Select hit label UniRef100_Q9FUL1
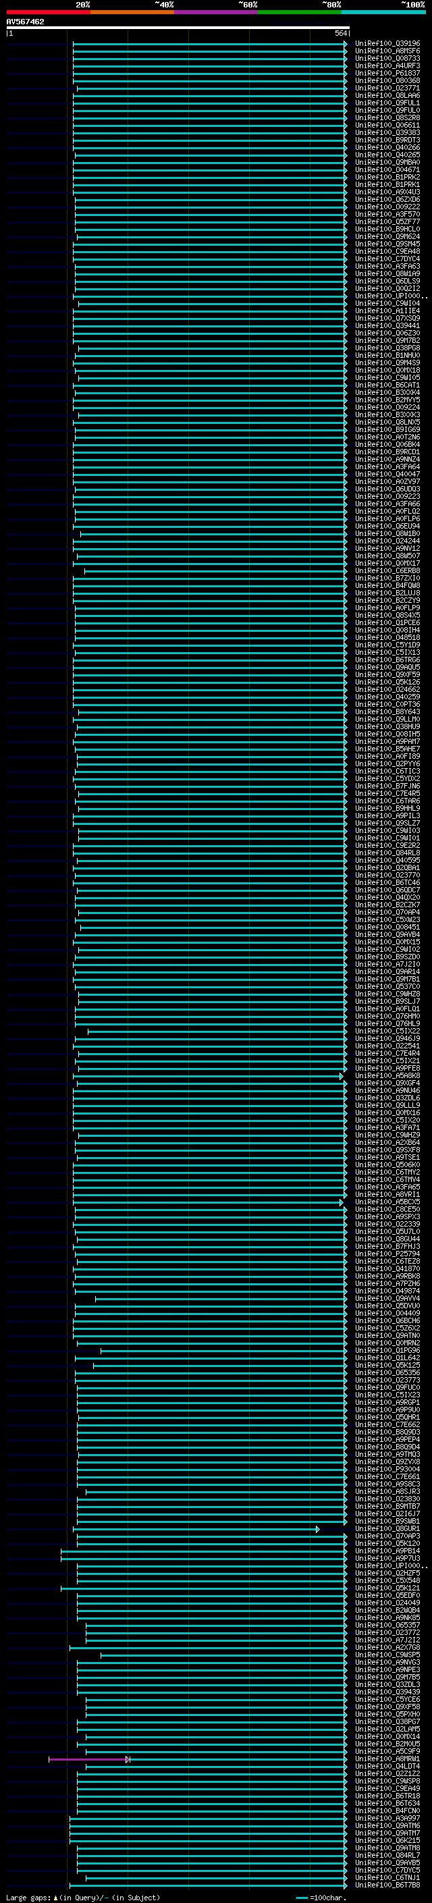This screenshot has height=1903, width=432. [x=387, y=103]
